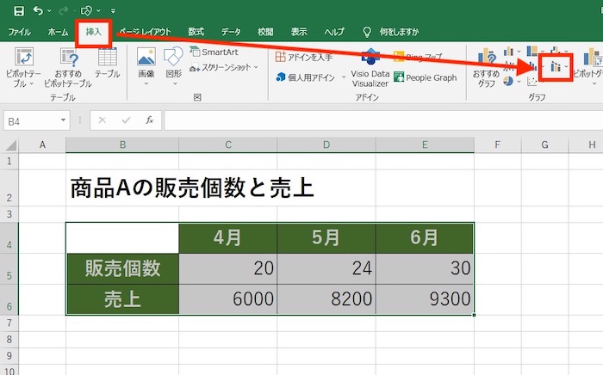Screen dimensions: 603x375
Task: Save the workbook with the floppy icon
Action: pyautogui.click(x=18, y=10)
